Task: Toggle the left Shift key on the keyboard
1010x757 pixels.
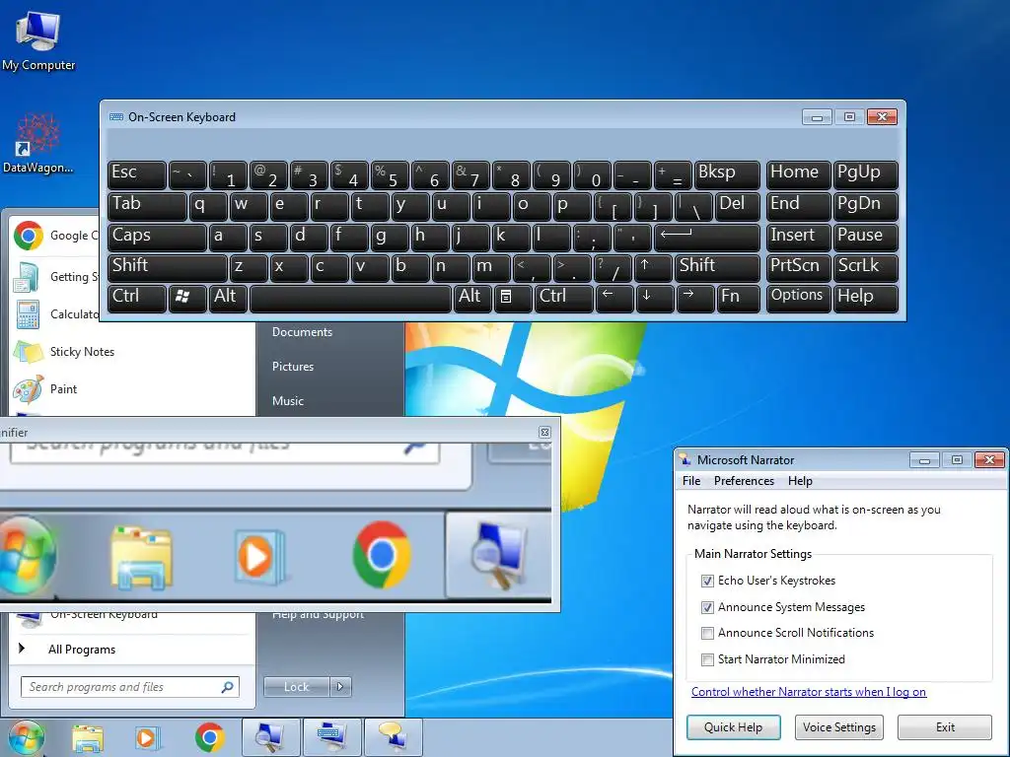Action: [x=168, y=268]
